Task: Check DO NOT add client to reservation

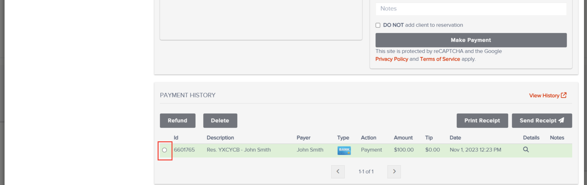Action: pyautogui.click(x=378, y=25)
